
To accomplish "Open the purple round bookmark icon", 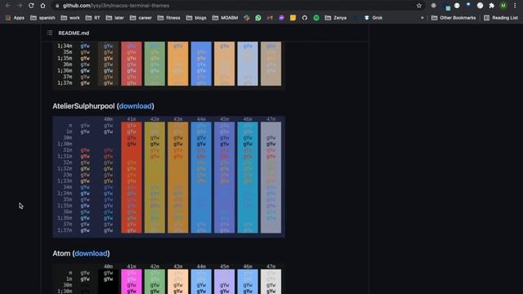I will coord(281,18).
